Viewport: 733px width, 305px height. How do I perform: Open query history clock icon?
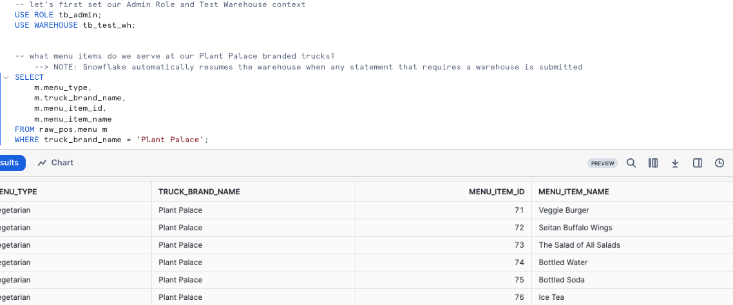pyautogui.click(x=719, y=163)
